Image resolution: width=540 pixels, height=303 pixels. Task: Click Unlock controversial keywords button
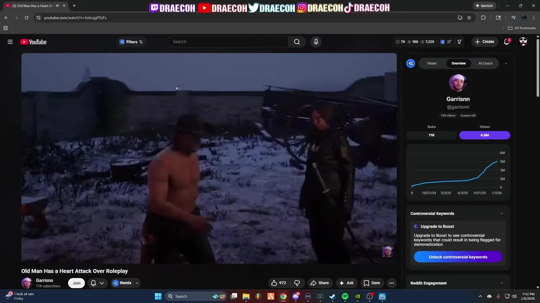[458, 257]
